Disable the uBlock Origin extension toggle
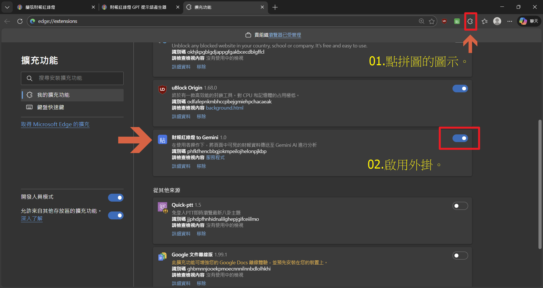 460,89
